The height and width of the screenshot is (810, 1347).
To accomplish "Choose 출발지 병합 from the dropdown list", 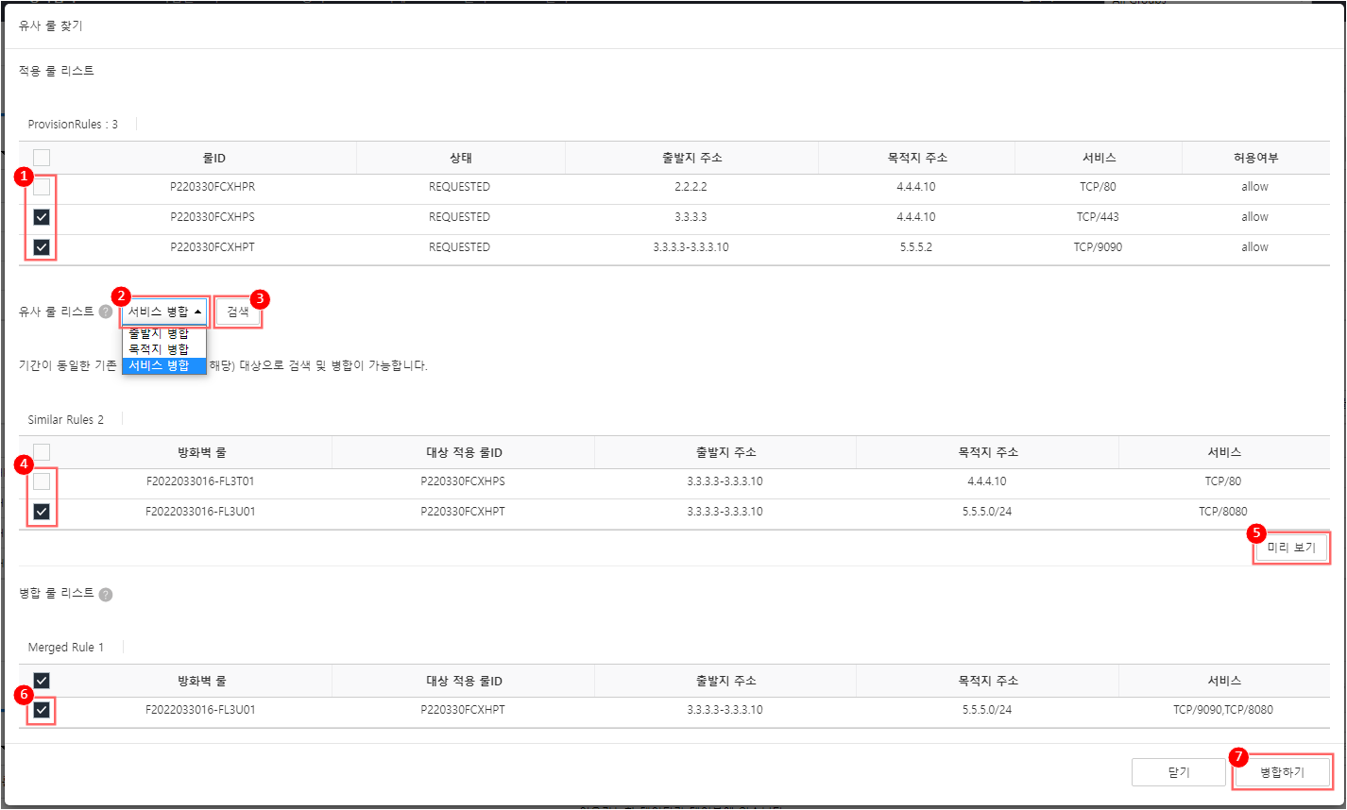I will pos(163,334).
